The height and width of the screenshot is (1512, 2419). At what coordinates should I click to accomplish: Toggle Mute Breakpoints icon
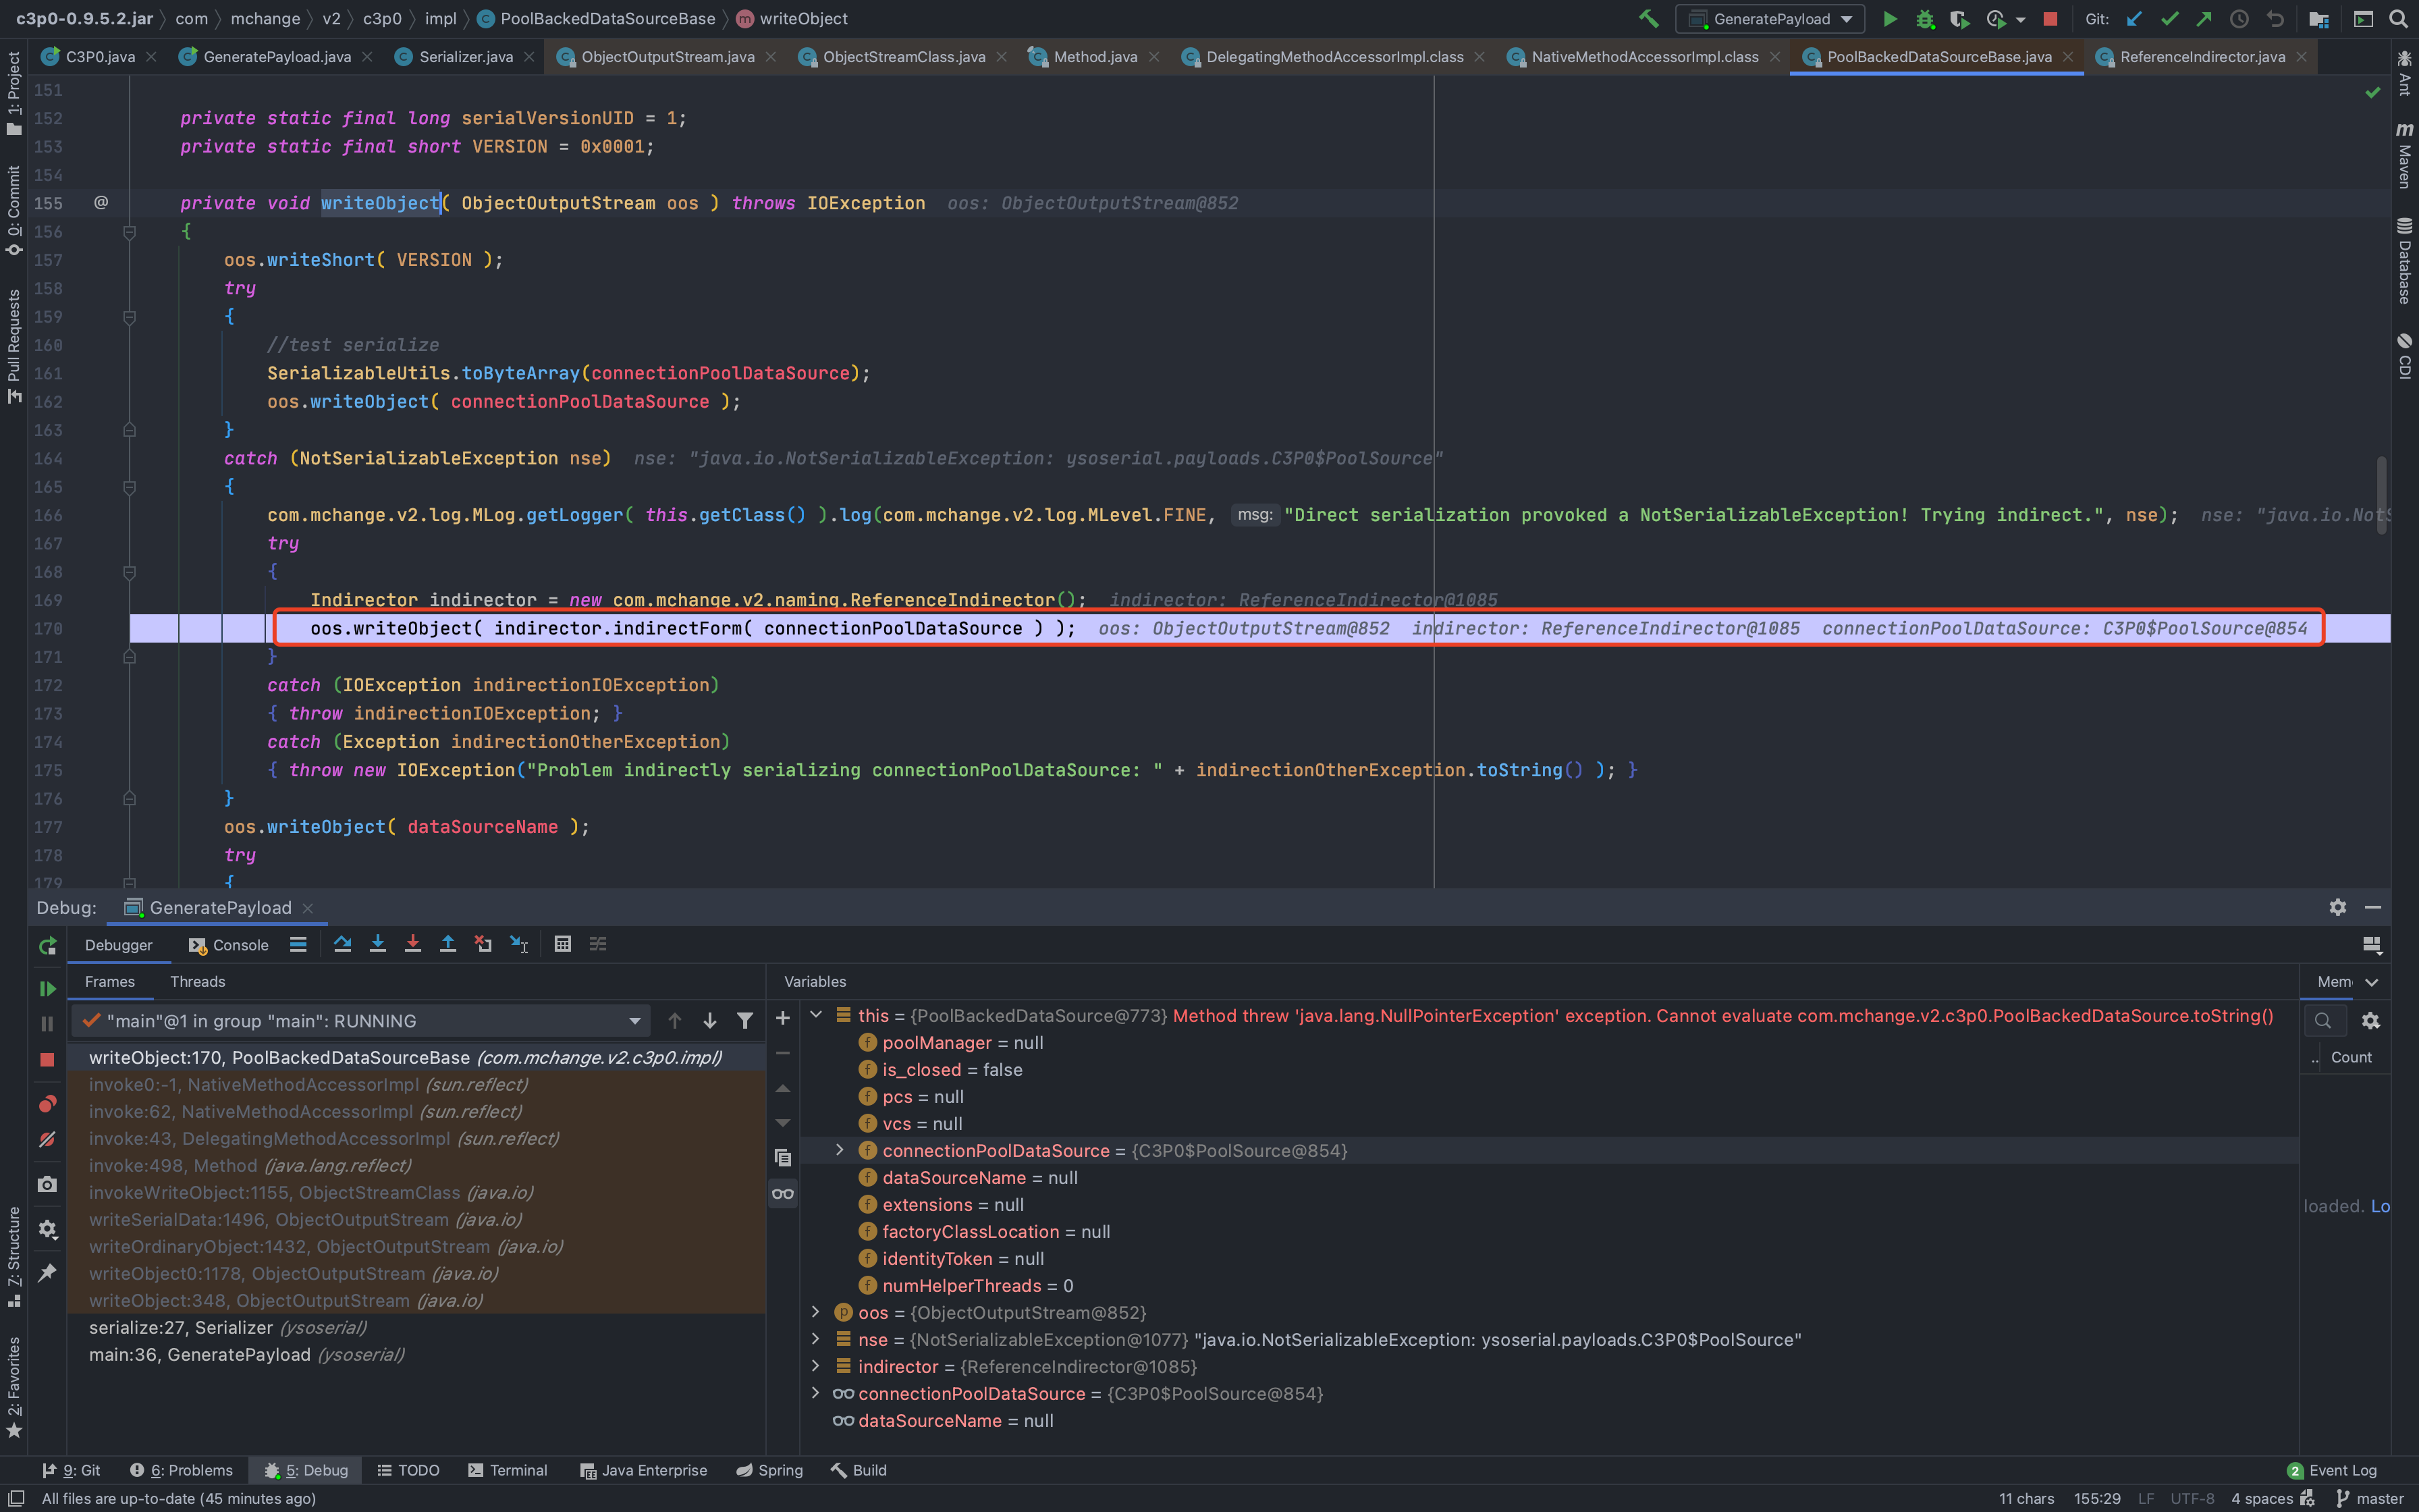click(47, 1140)
